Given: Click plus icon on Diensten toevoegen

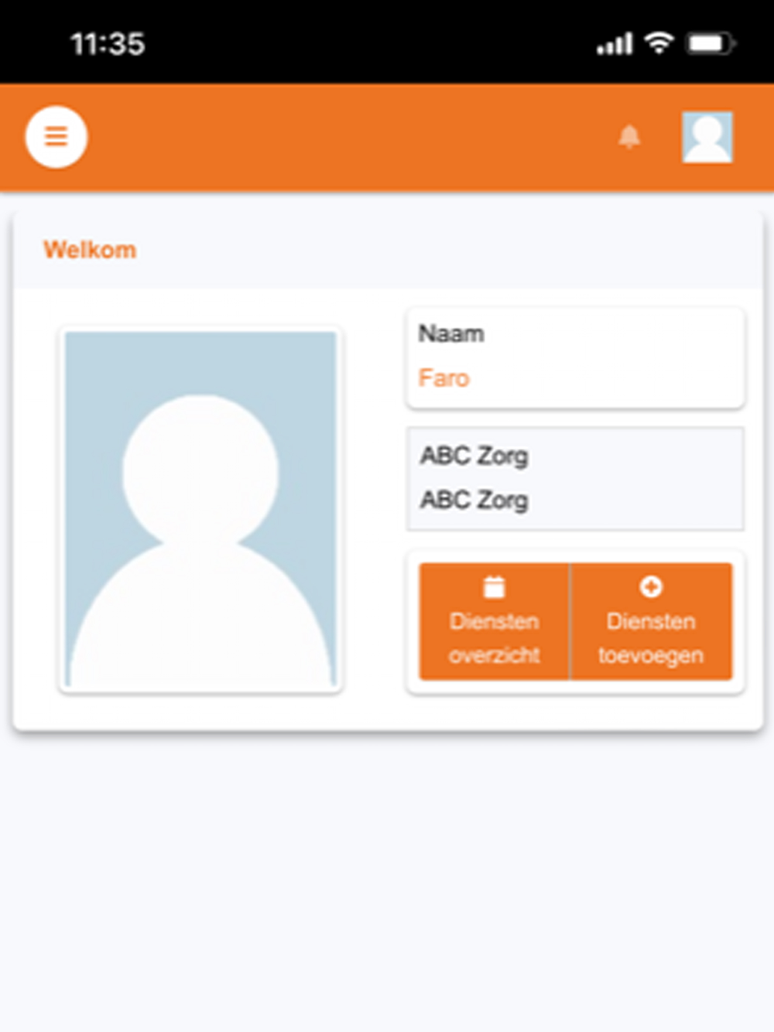Looking at the screenshot, I should (651, 587).
